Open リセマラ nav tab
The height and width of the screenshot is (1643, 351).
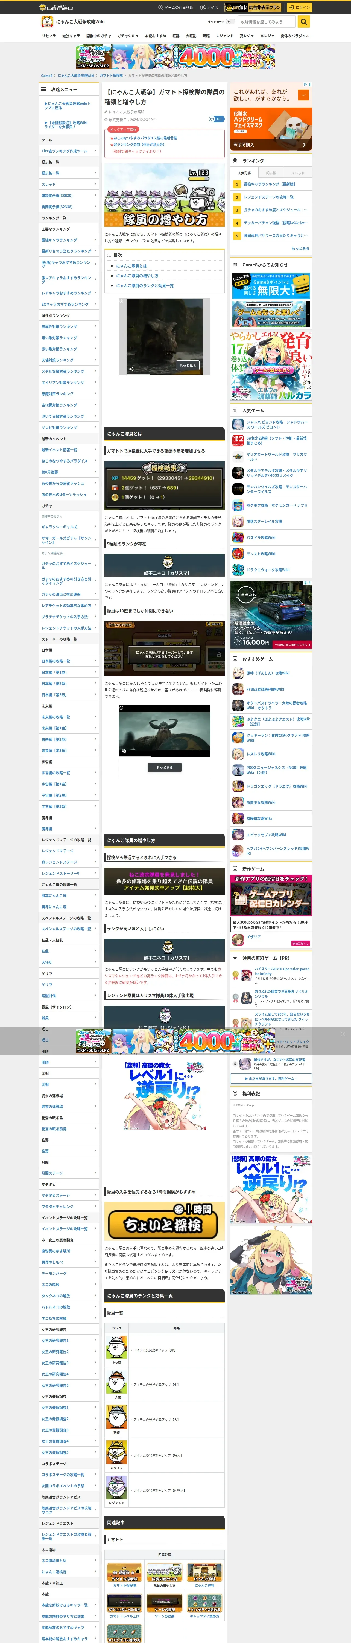pyautogui.click(x=49, y=36)
